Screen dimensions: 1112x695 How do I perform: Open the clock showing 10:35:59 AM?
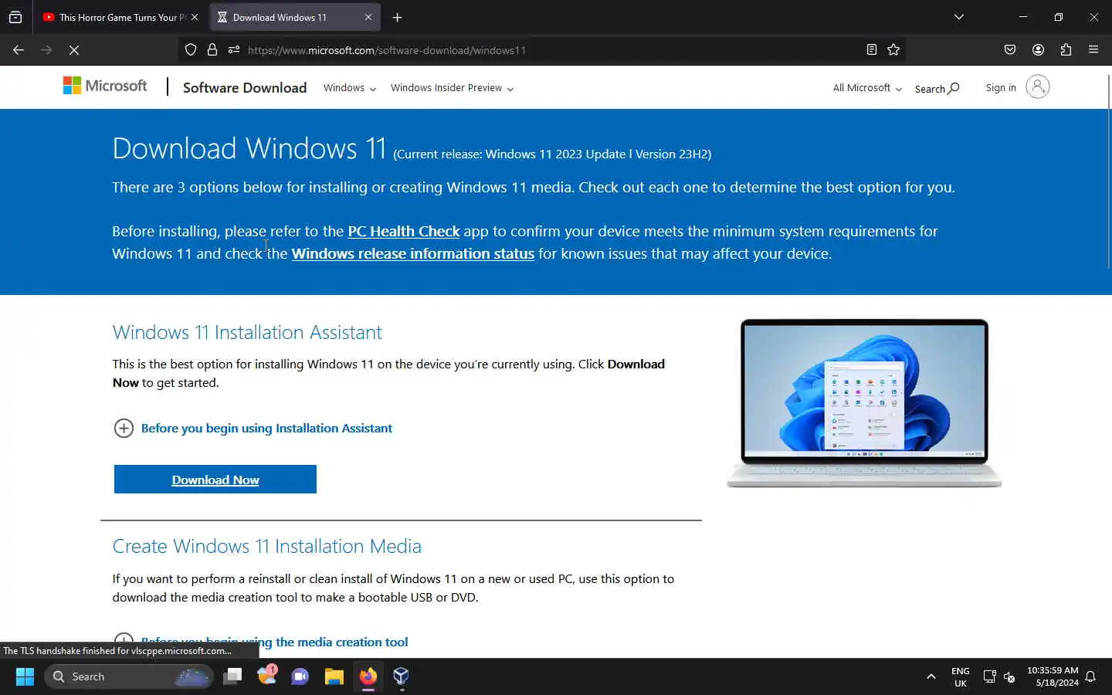point(1053,676)
